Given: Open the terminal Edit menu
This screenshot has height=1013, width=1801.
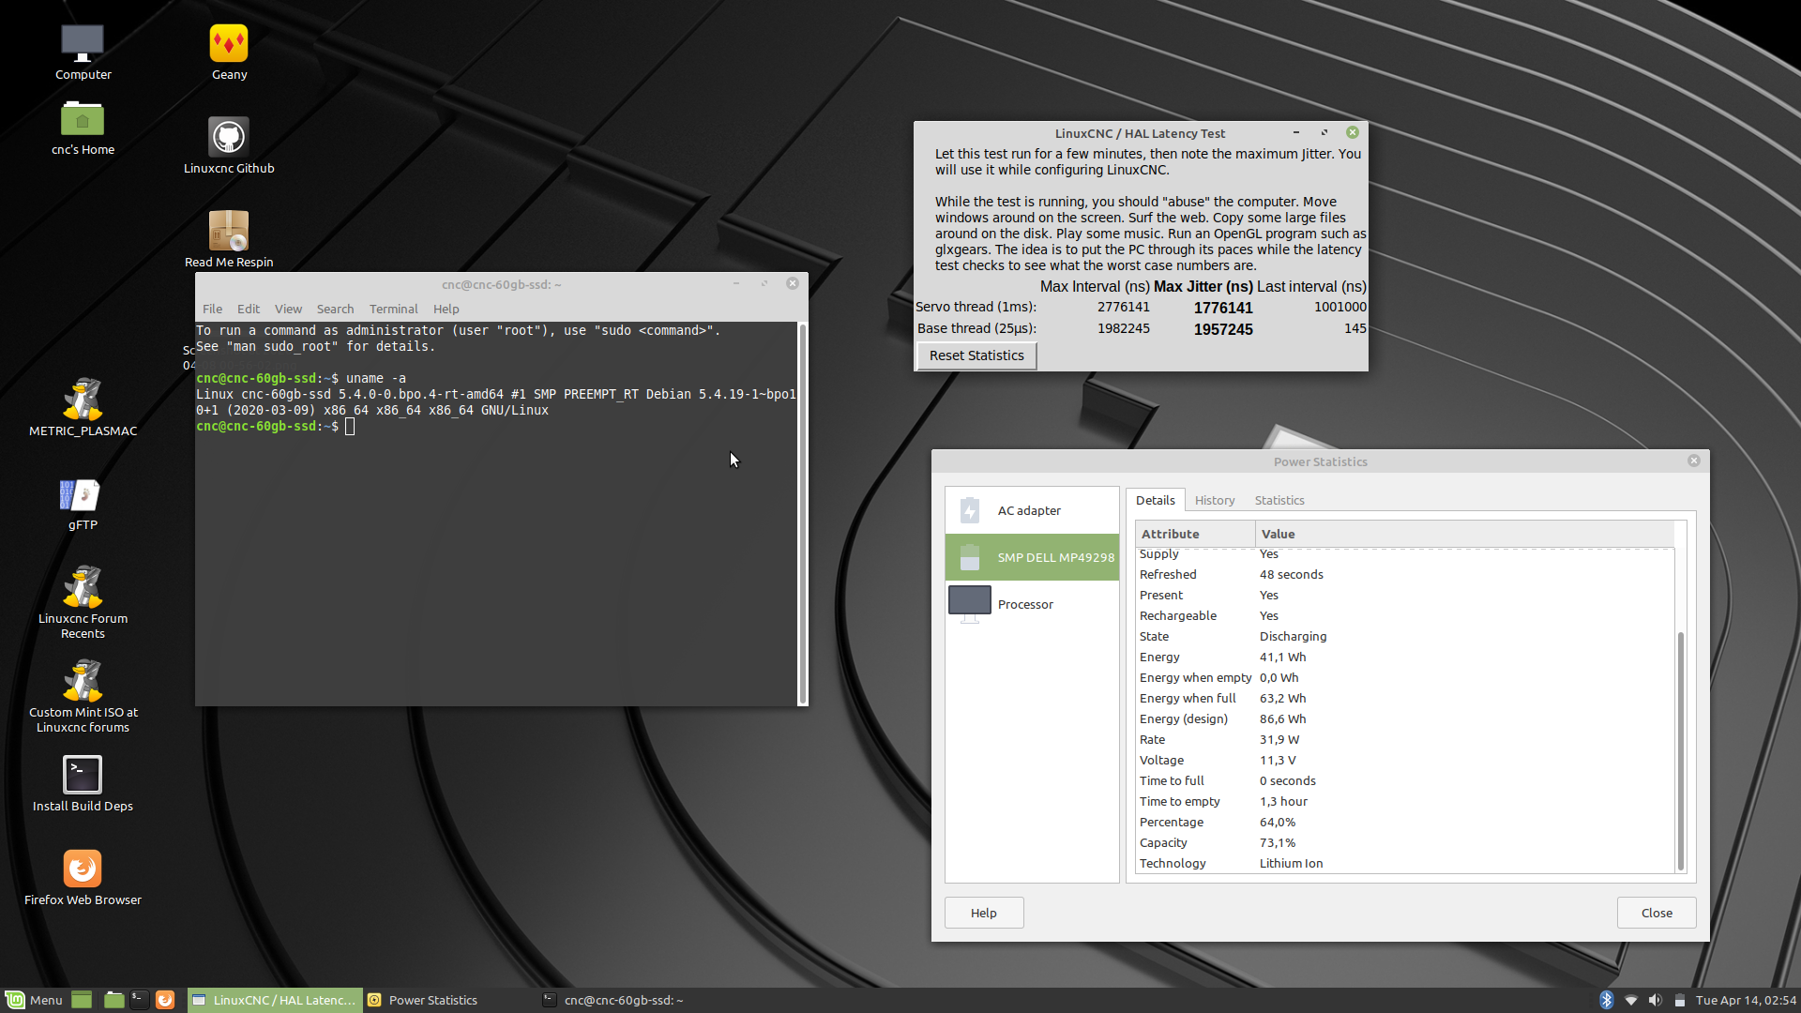Looking at the screenshot, I should (x=249, y=309).
